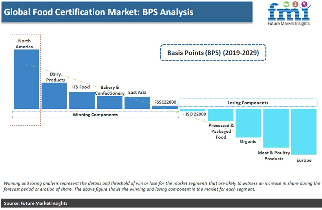322x210 pixels.
Task: Click the 'Dairy Products' label
Action: tap(55, 77)
